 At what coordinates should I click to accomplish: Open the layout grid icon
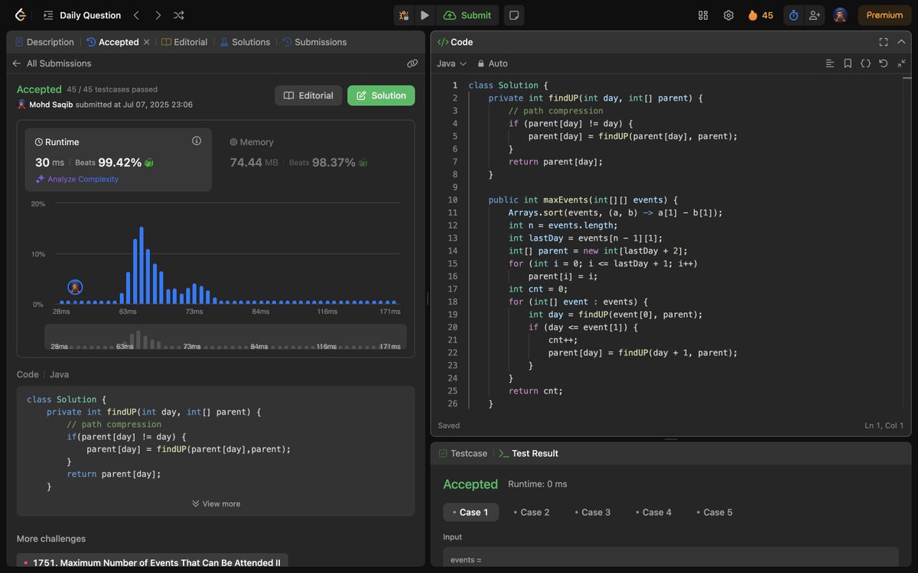point(703,15)
